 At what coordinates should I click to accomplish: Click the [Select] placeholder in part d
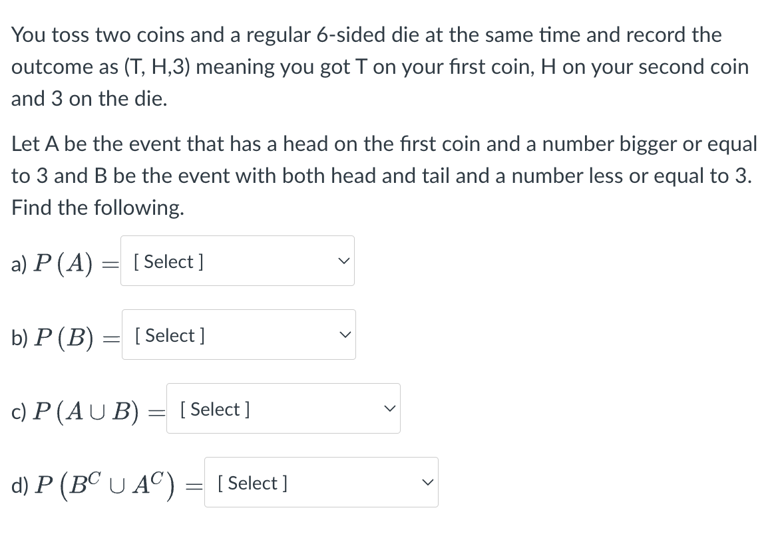pyautogui.click(x=251, y=483)
